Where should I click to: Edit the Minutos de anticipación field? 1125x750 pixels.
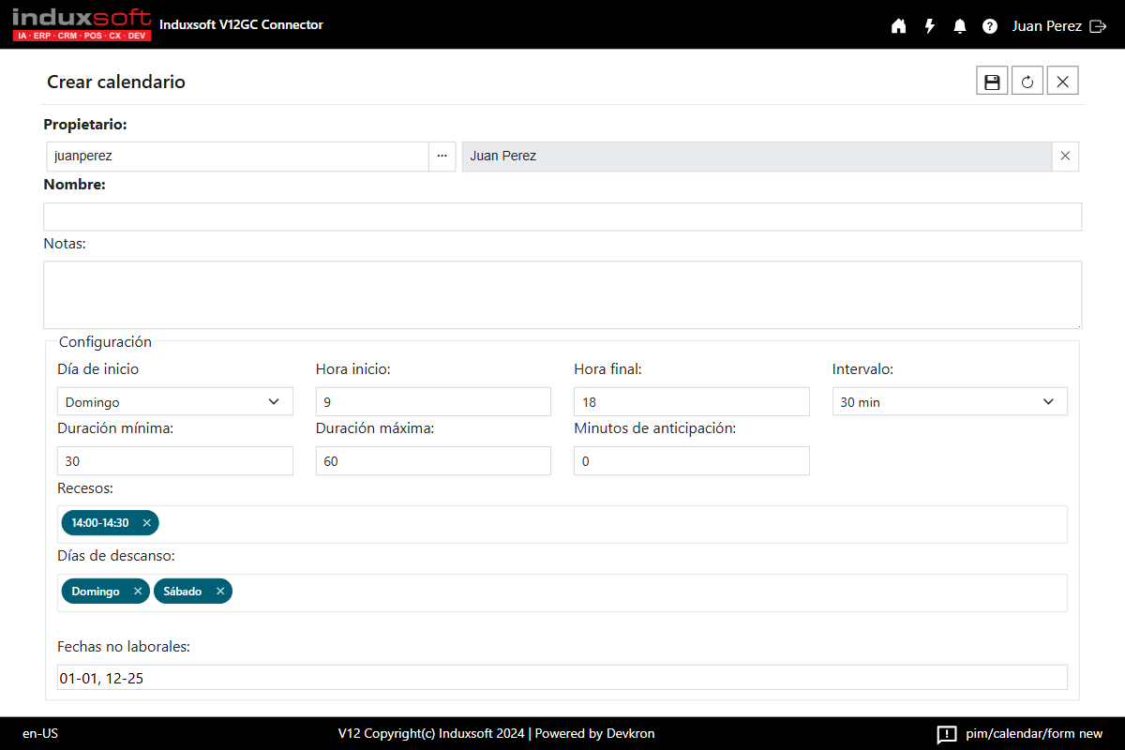(x=692, y=461)
